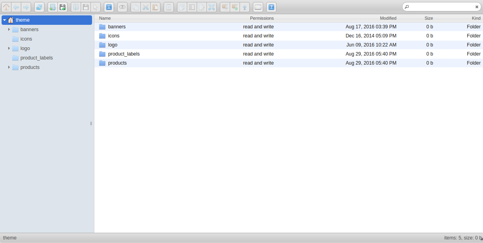
Task: Click the Resize image arrows icon
Action: coord(212,7)
